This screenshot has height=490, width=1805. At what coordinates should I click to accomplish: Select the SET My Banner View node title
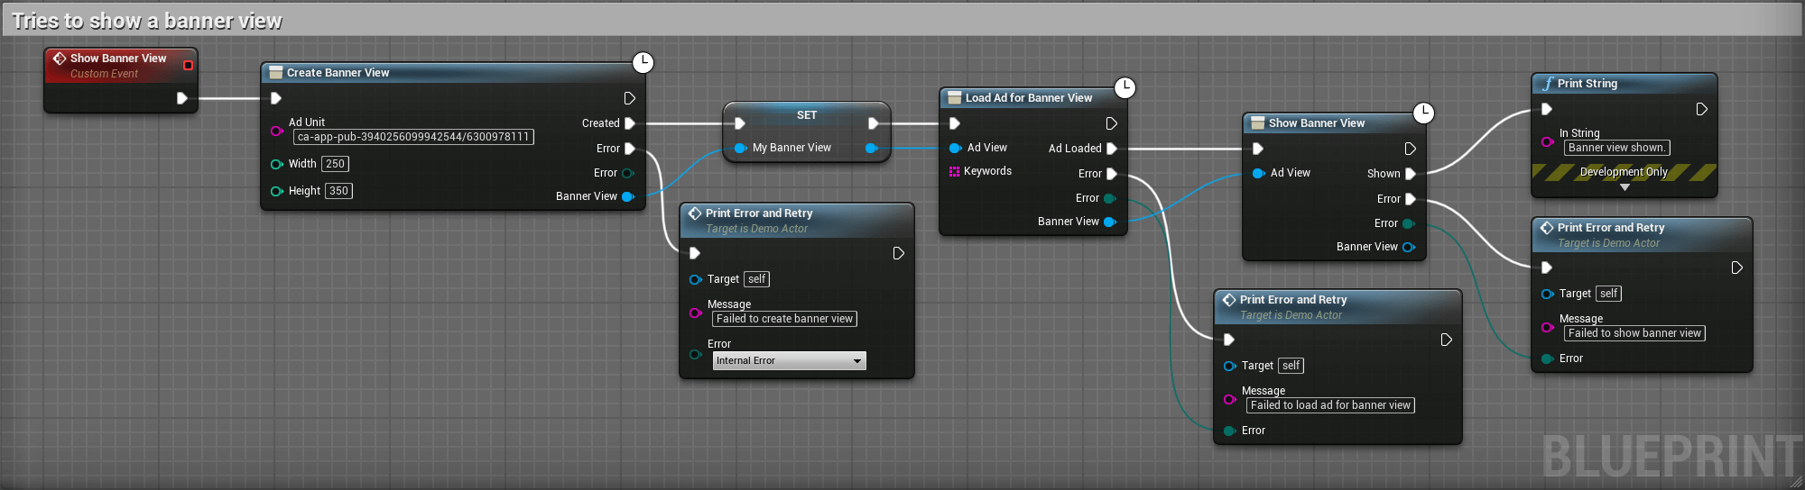pyautogui.click(x=807, y=115)
